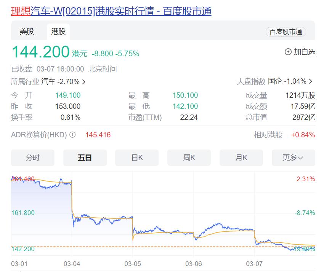Switch to the 美股 tab

27,32
